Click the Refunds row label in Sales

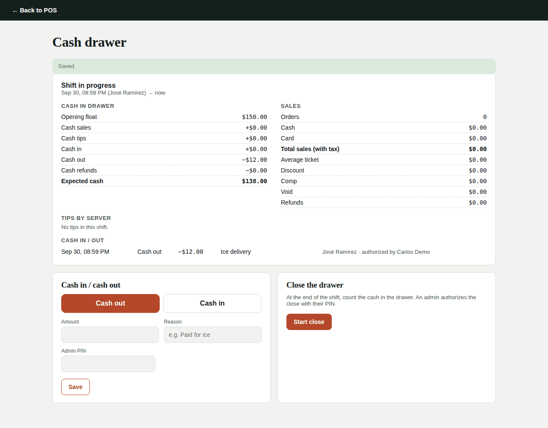[292, 202]
